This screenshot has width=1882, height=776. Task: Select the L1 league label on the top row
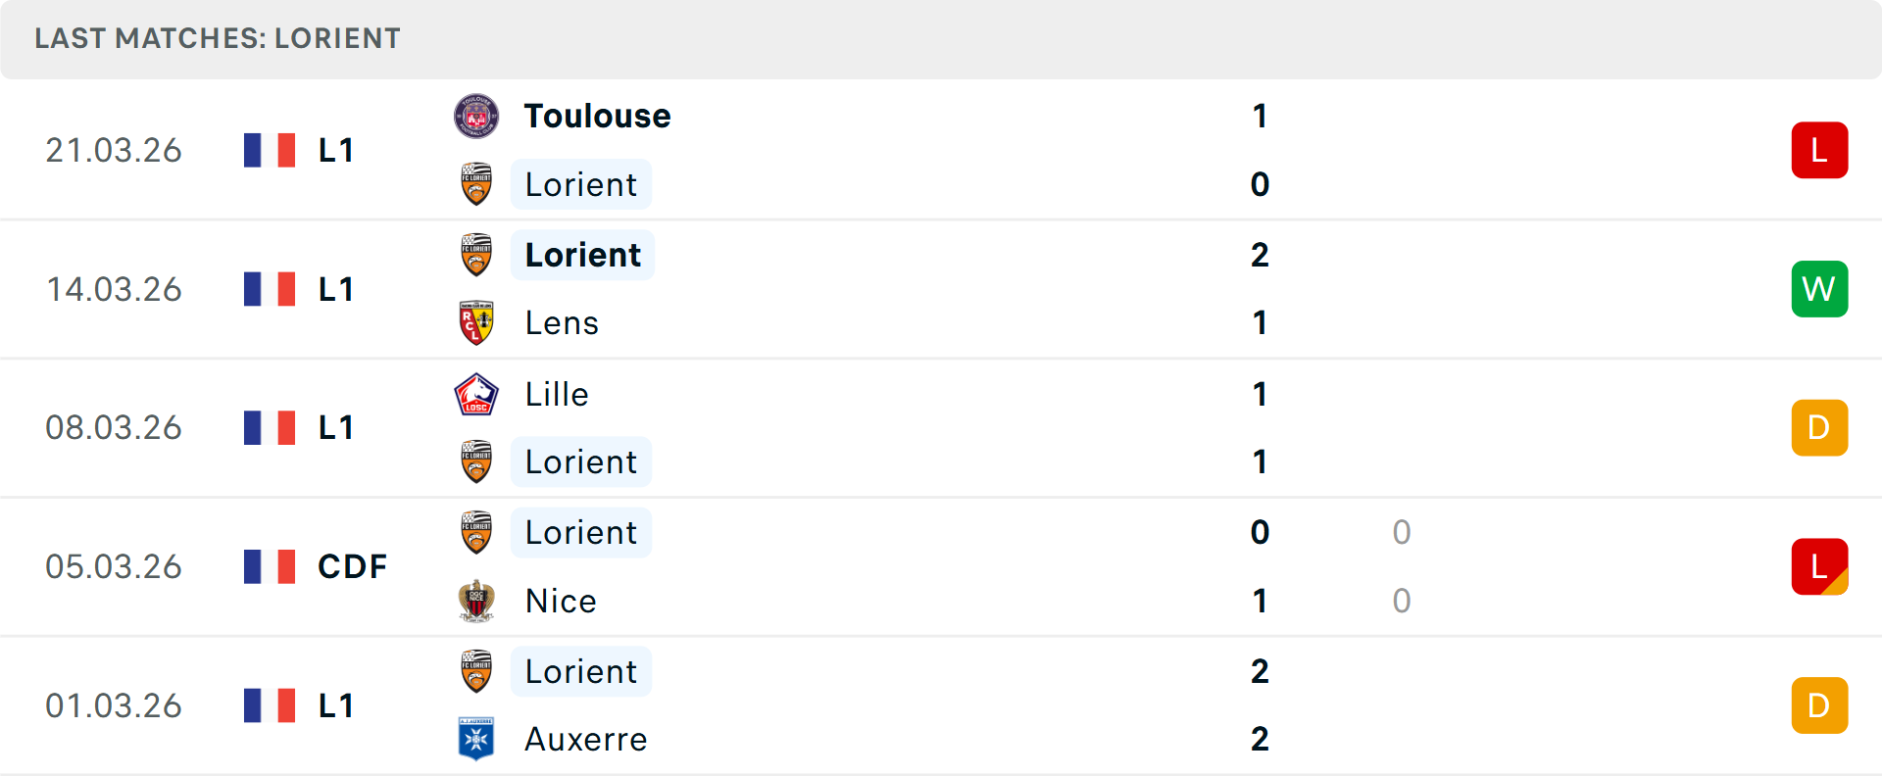click(334, 149)
